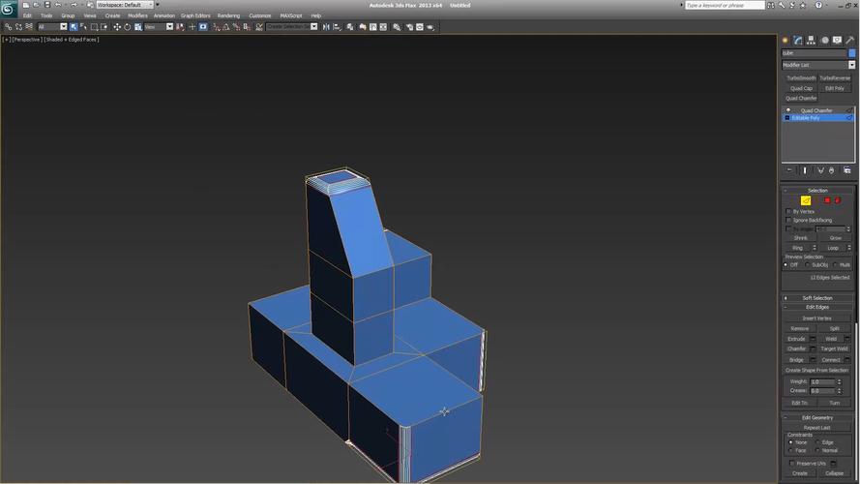Open Render Setup from the toolbar
The width and height of the screenshot is (860, 484).
click(x=409, y=27)
